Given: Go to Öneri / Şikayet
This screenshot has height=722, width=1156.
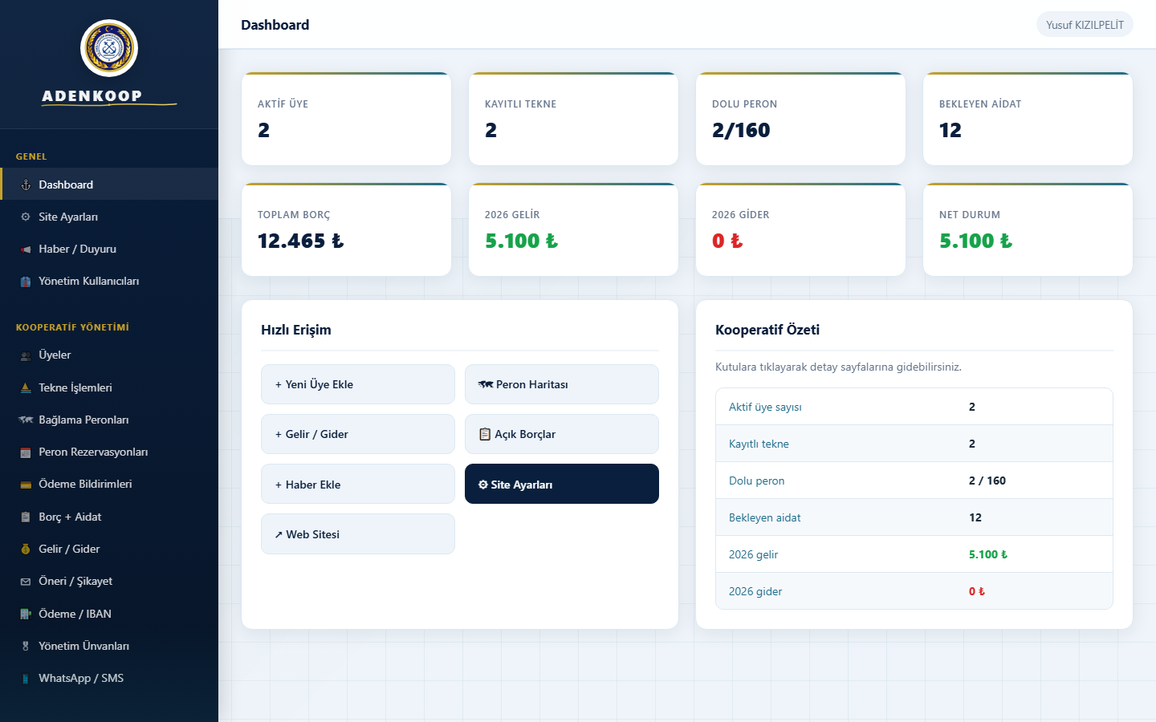Looking at the screenshot, I should [x=109, y=581].
